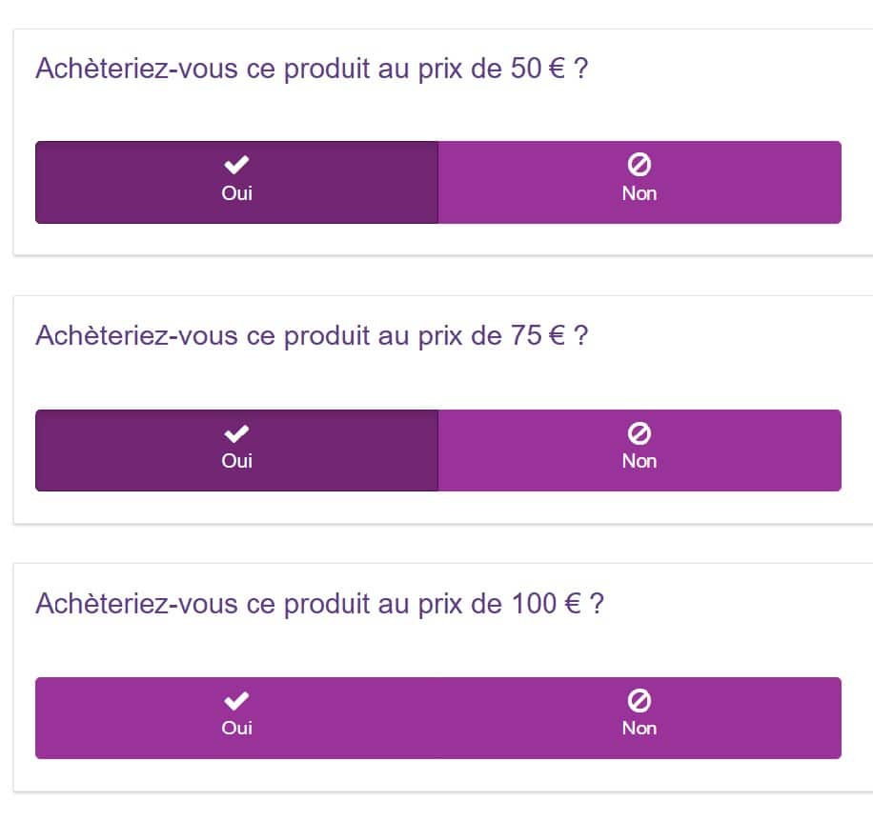
Task: Answer Non to the 100 € price question
Action: click(640, 718)
